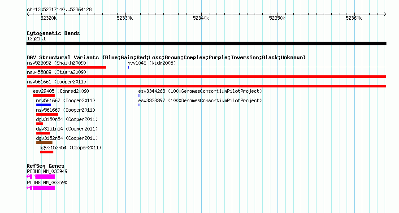Click the red bar below esv29405

click(44, 96)
